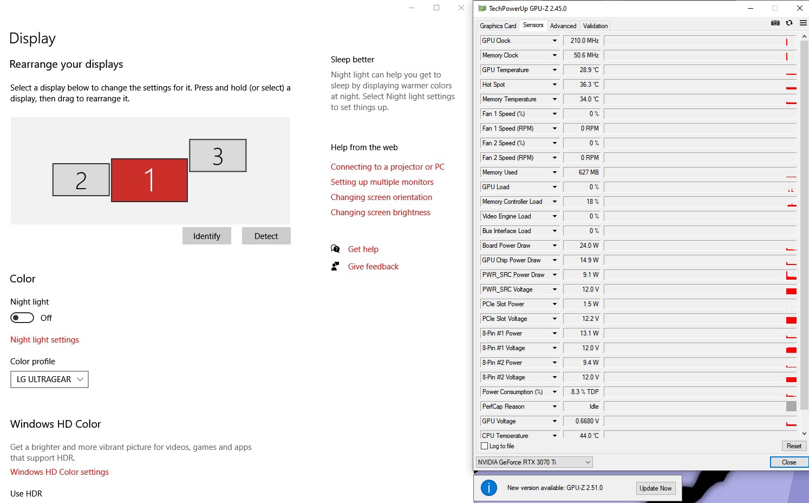Click the Detect button
This screenshot has width=809, height=503.
click(266, 236)
